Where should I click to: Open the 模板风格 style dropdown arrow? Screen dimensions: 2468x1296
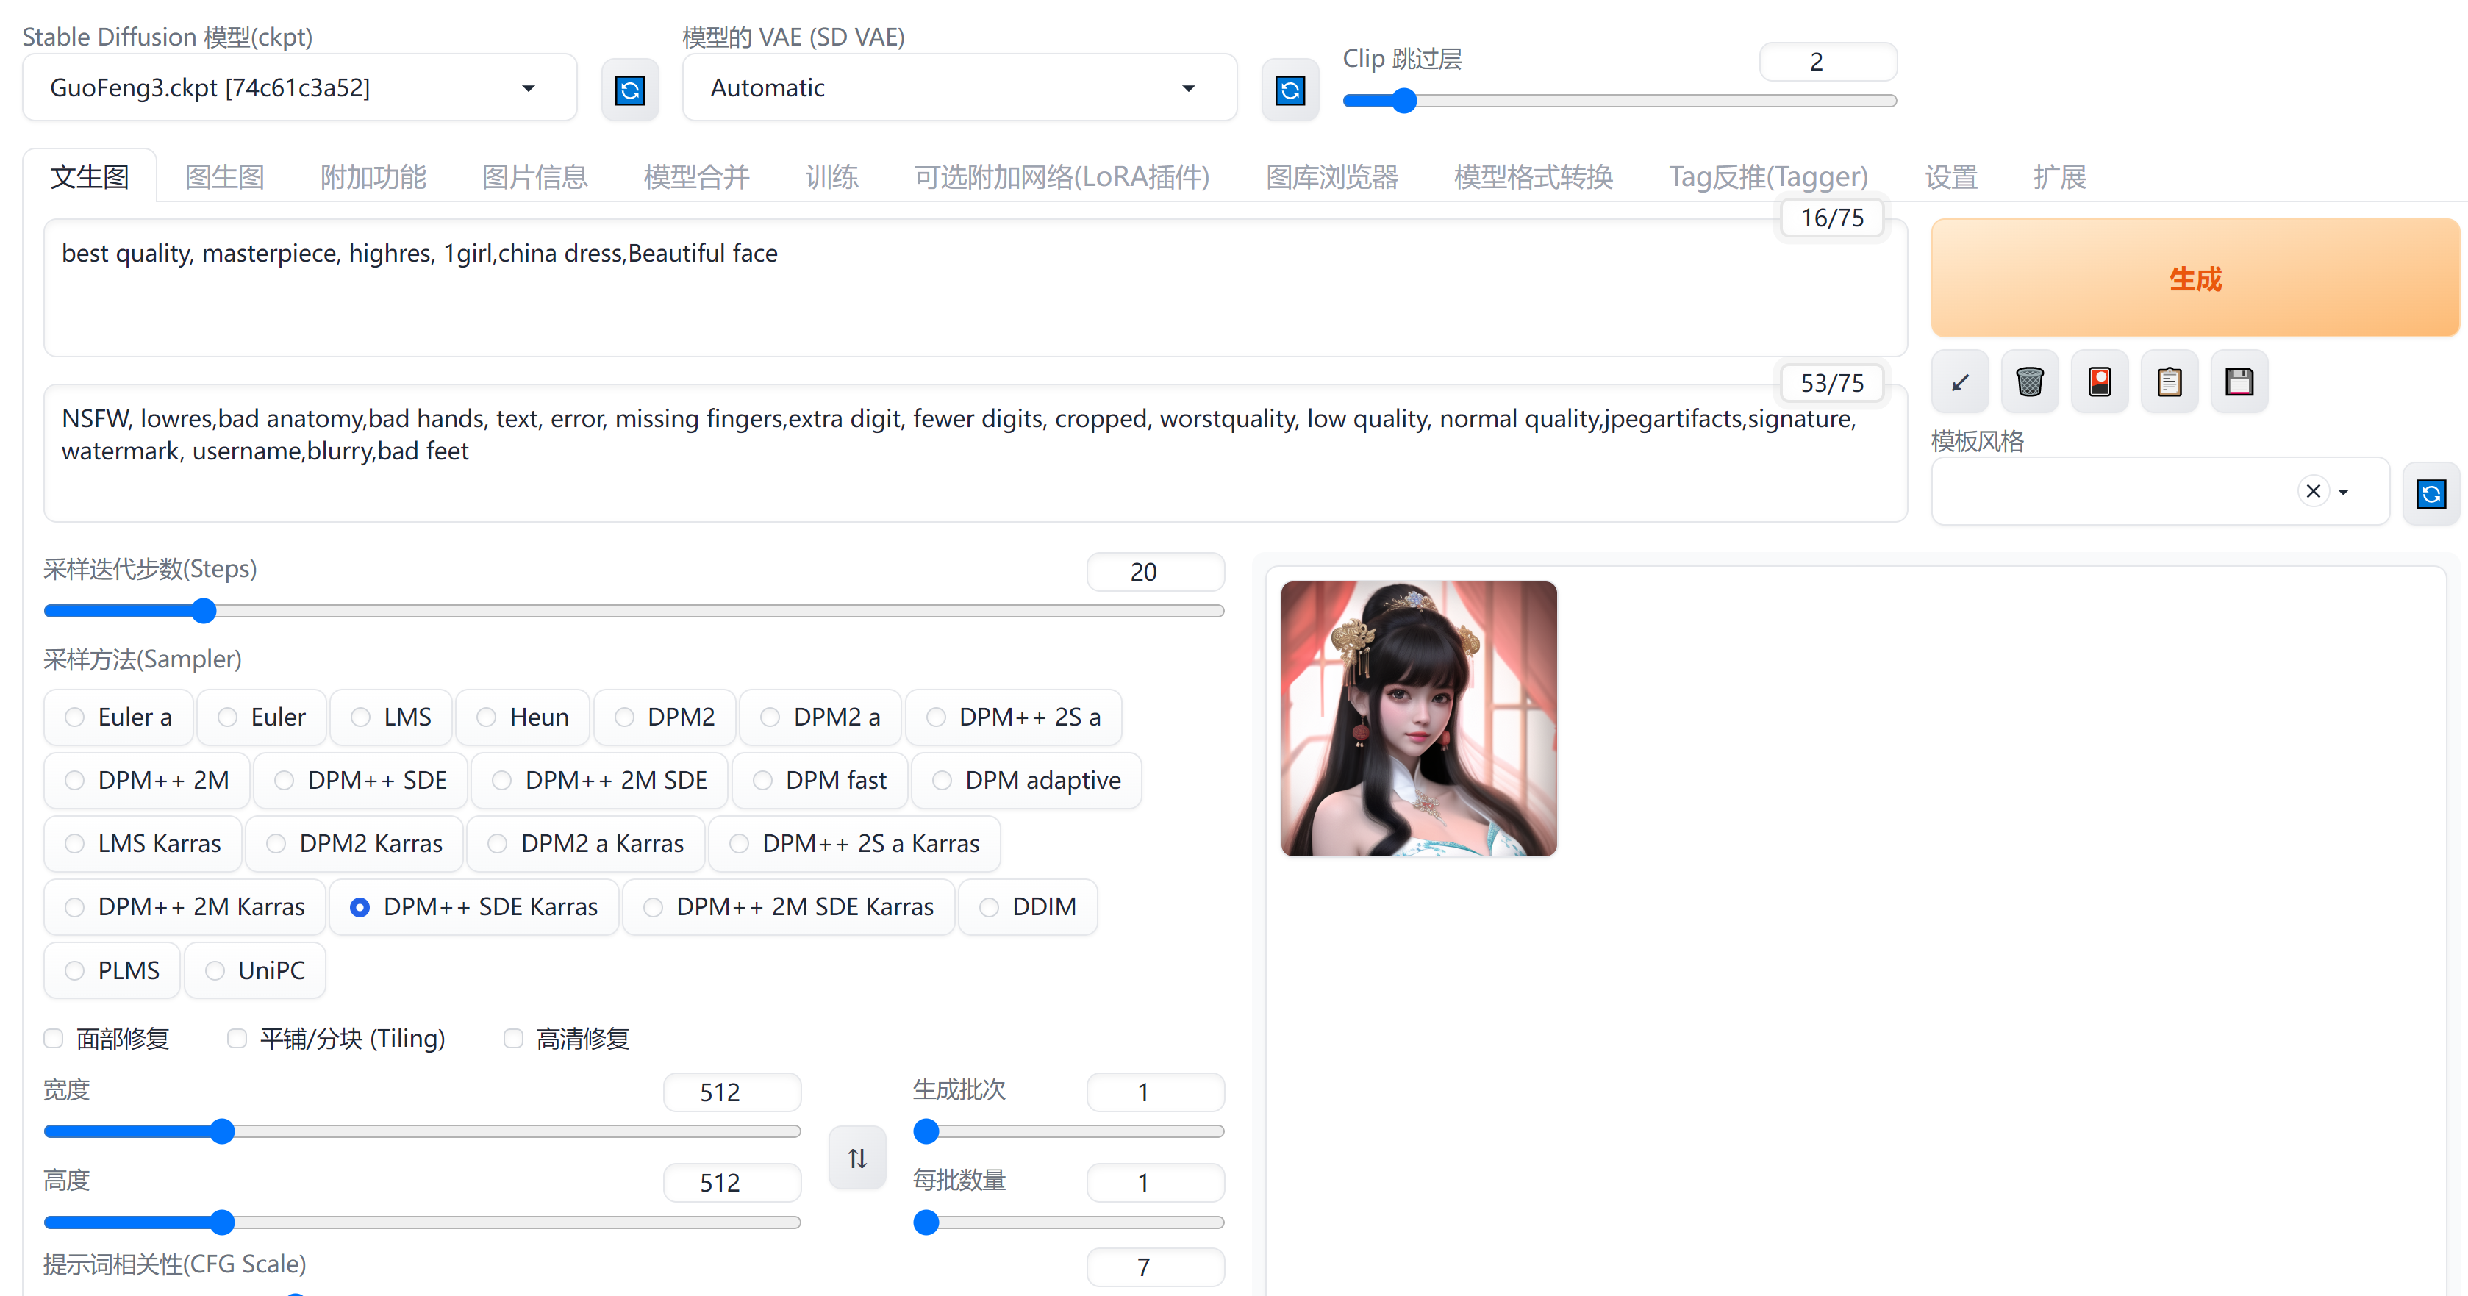click(x=2344, y=493)
